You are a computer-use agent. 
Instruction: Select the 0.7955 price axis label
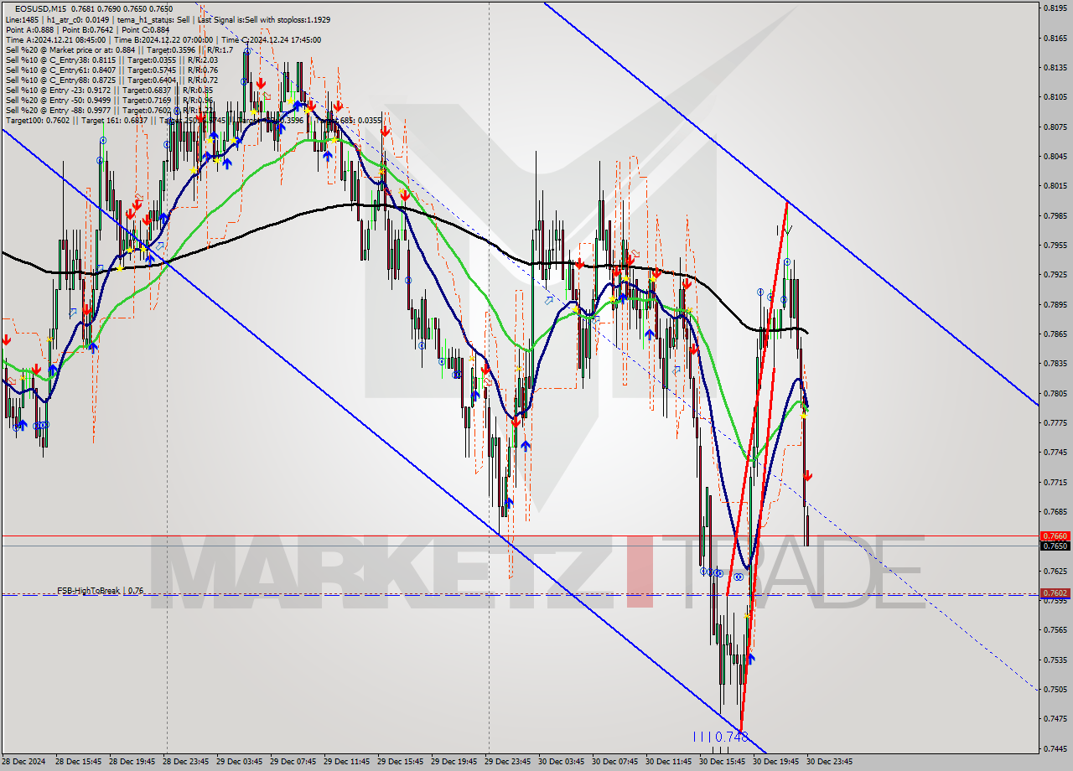(x=1055, y=246)
